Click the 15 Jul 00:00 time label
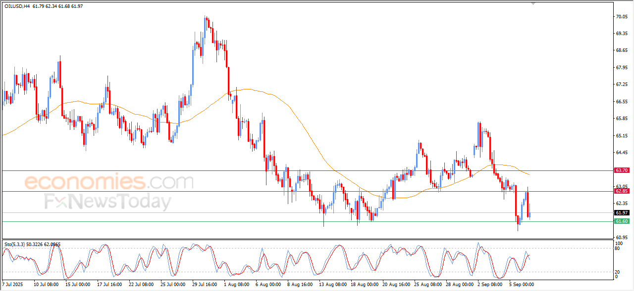 [78, 285]
